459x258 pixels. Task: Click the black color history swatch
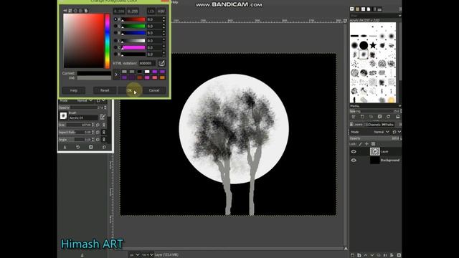pos(139,72)
